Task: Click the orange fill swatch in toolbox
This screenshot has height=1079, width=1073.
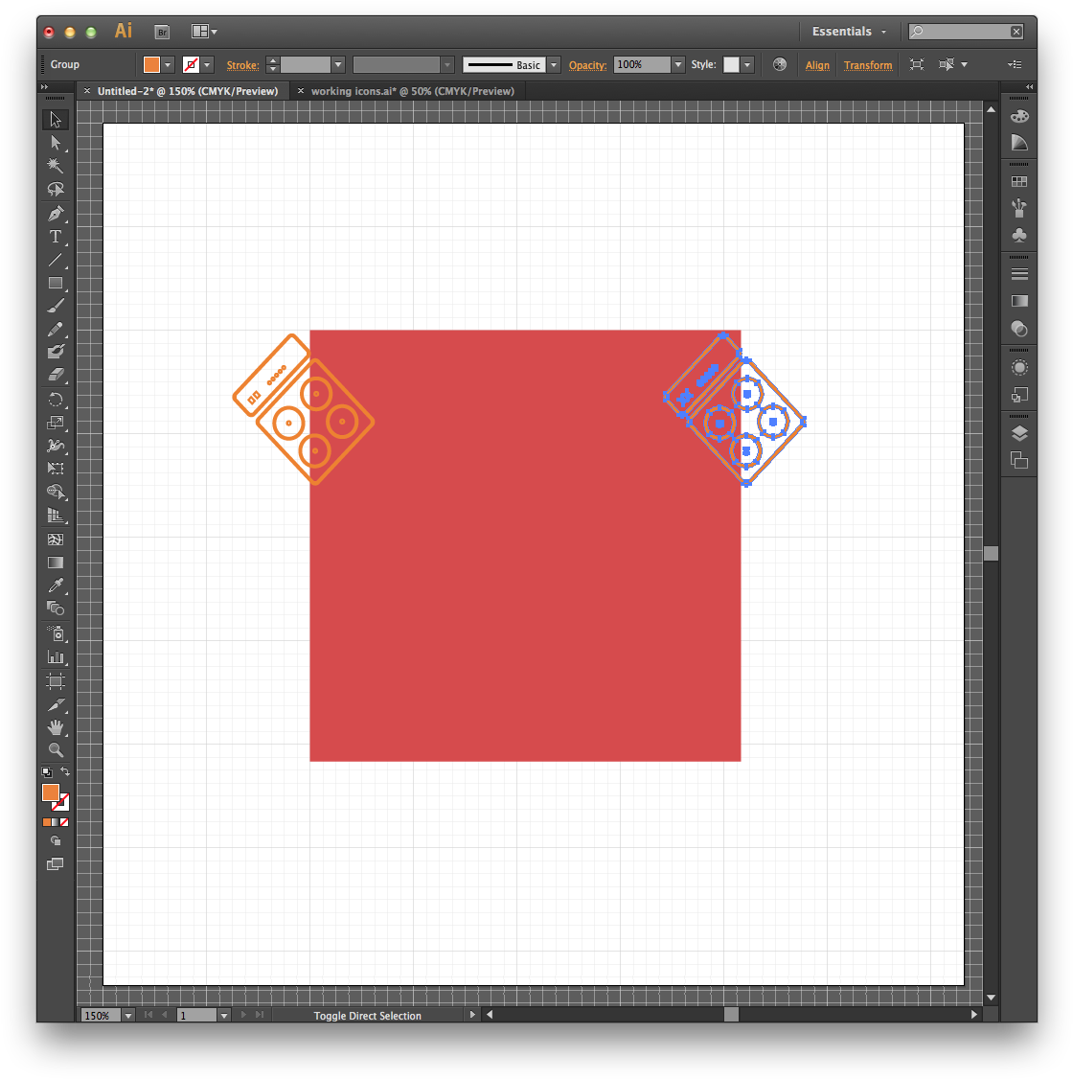Action: tap(50, 792)
